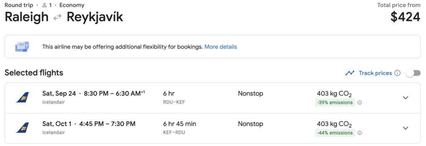The width and height of the screenshot is (426, 146).
Task: Enable the Track prices toggle
Action: 413,73
